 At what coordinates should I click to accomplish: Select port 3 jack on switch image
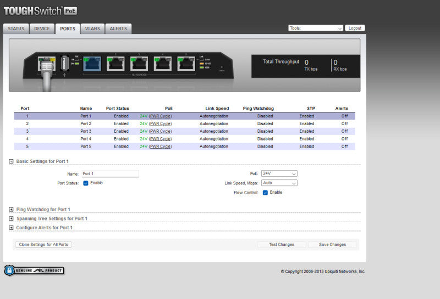(139, 63)
